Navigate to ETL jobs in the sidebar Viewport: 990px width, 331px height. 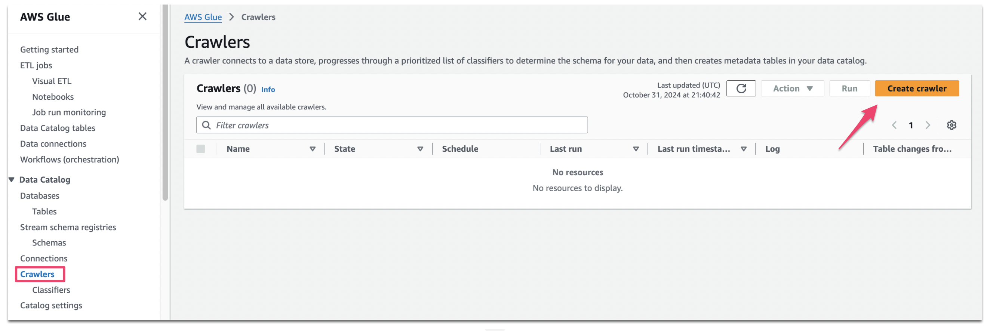pyautogui.click(x=36, y=65)
